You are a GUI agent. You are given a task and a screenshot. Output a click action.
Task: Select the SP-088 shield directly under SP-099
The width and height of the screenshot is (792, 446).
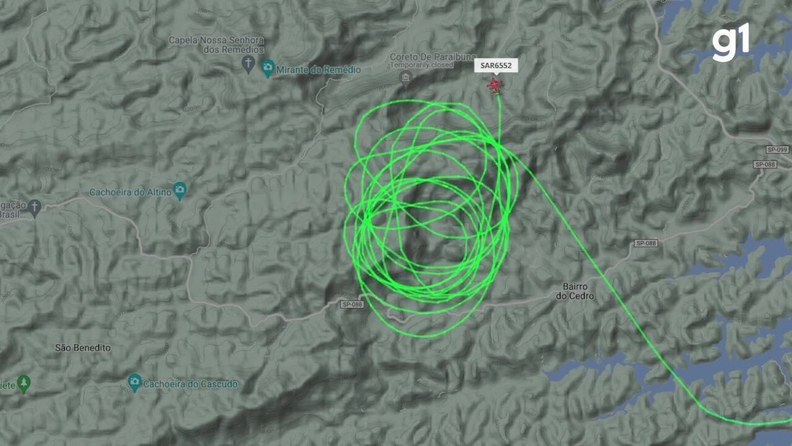[766, 164]
